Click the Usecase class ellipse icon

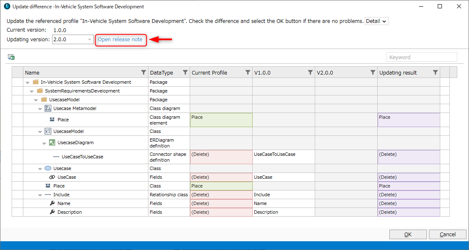(x=48, y=168)
